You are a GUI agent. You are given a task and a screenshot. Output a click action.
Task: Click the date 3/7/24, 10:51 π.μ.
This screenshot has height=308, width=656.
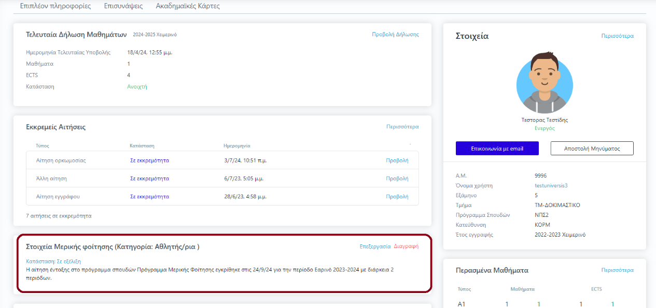pyautogui.click(x=246, y=160)
